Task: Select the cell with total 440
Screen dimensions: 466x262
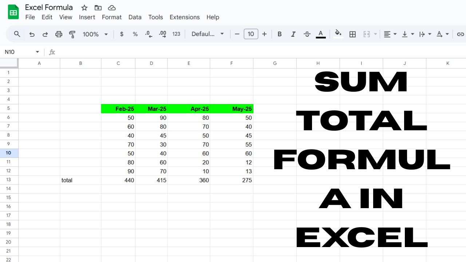Action: pyautogui.click(x=118, y=180)
